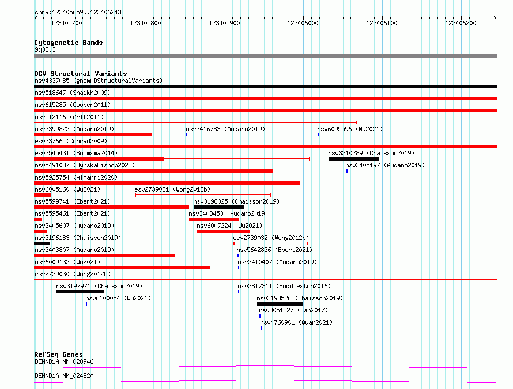Click the blue marker under nsv4760901

tap(262, 328)
